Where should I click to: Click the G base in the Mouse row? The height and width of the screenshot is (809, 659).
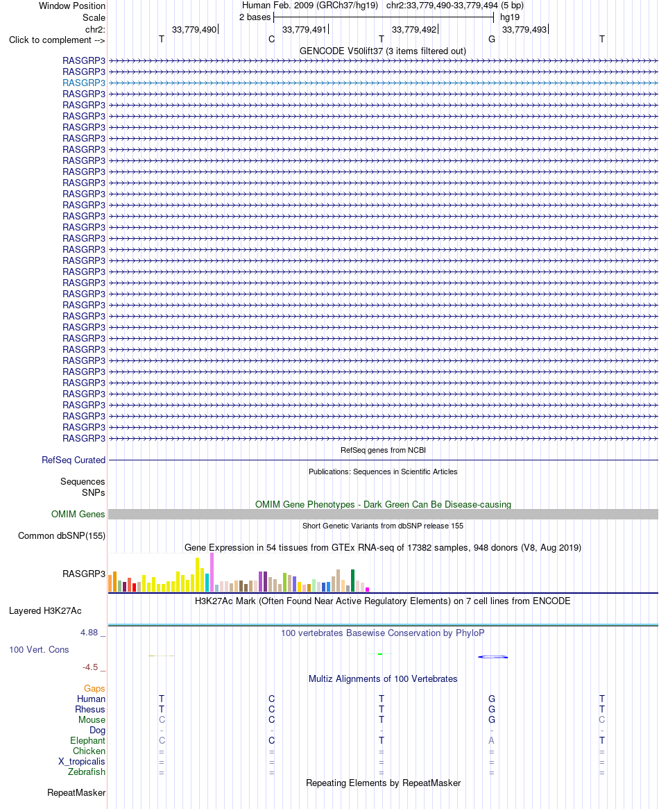492,719
